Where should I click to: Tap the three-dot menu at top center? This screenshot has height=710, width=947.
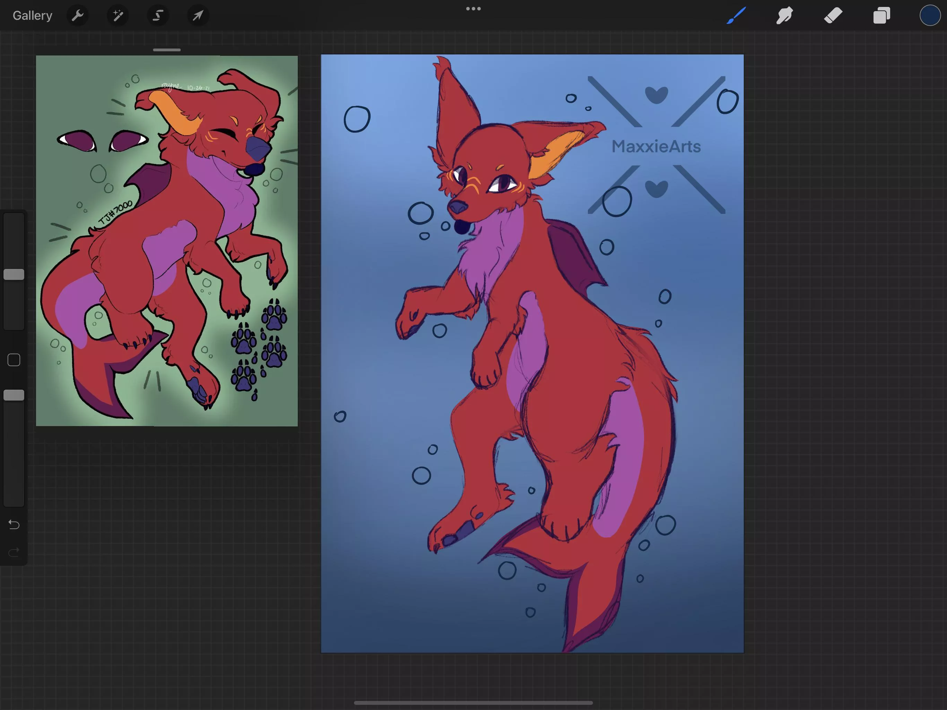[x=473, y=9]
